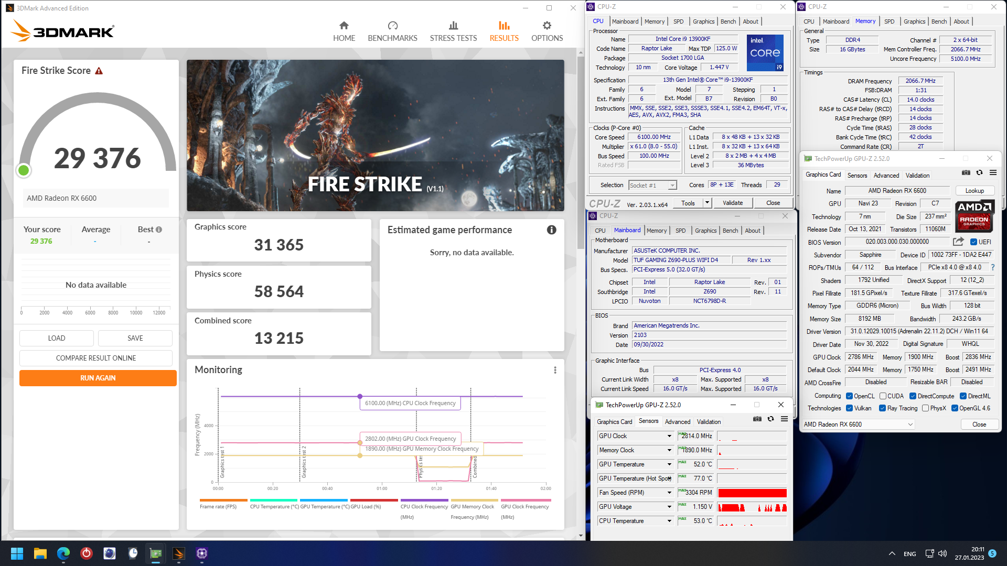Open Microsoft Edge from taskbar
Screen dimensions: 1007x566
63,553
